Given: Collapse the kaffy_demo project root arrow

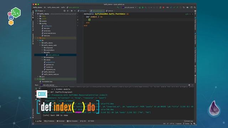Looking at the screenshot, I should [36, 14].
